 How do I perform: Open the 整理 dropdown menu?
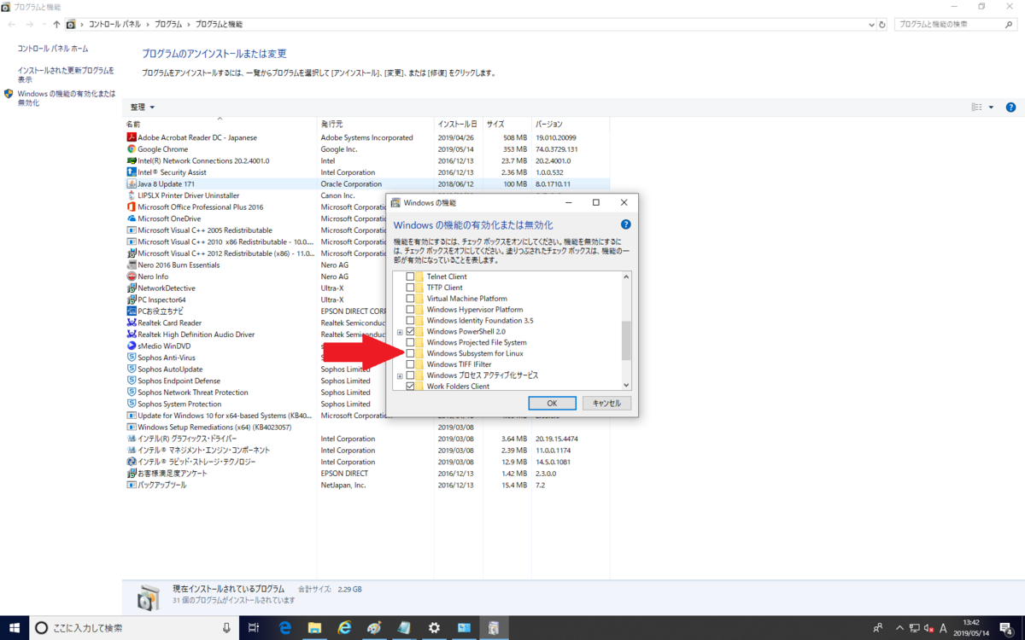[x=143, y=108]
